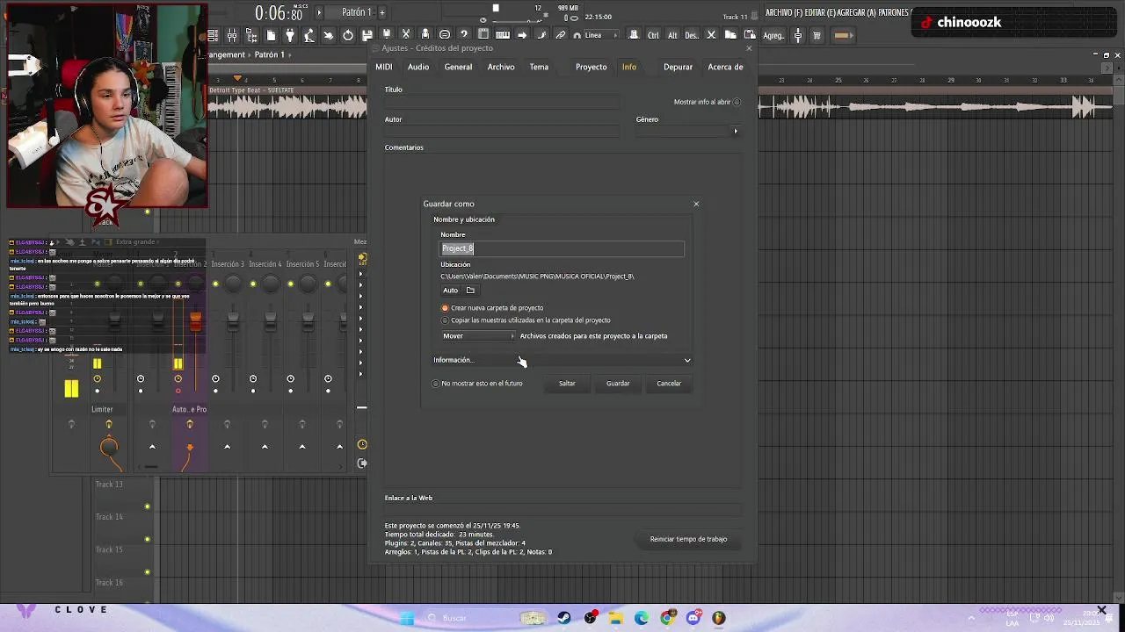Switch to the General settings tab

pos(458,67)
